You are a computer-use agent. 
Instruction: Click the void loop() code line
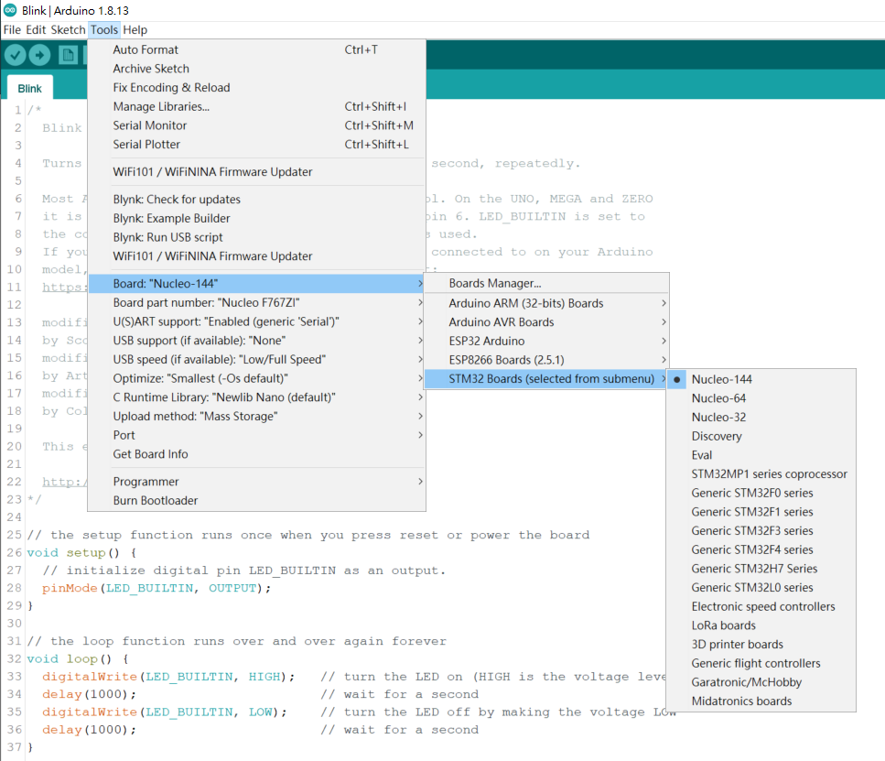click(x=78, y=658)
